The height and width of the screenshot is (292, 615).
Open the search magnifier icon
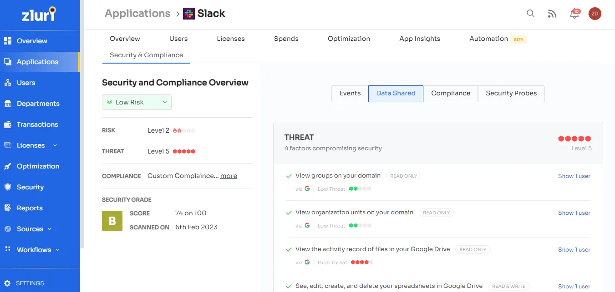530,14
